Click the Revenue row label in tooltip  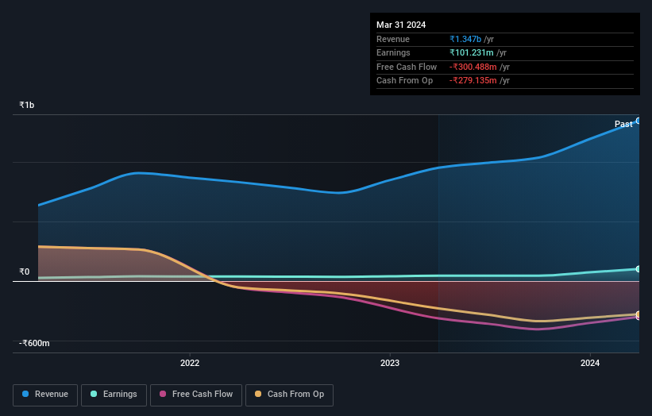point(393,39)
